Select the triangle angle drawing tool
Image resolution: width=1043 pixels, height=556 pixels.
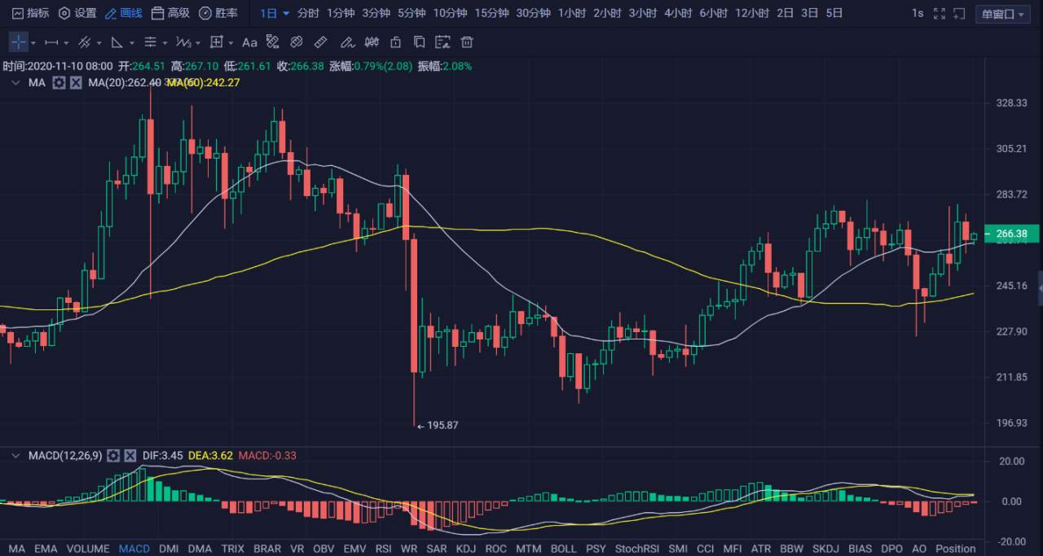117,42
